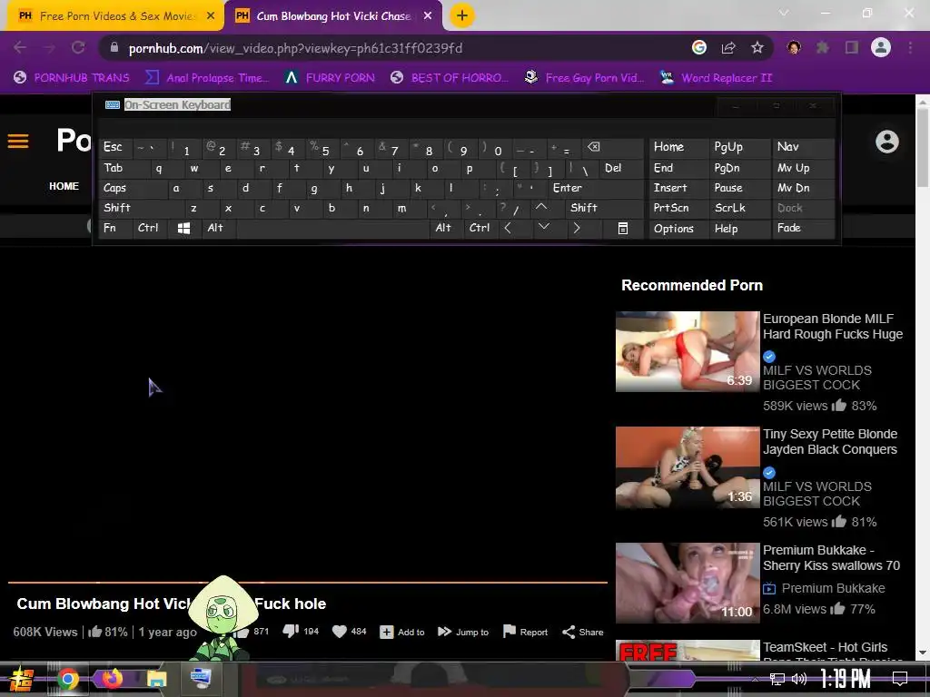
Task: Open a new tab with plus button
Action: (x=462, y=16)
